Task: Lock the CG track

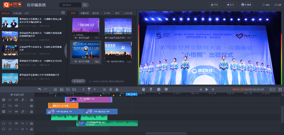Action: [31, 106]
